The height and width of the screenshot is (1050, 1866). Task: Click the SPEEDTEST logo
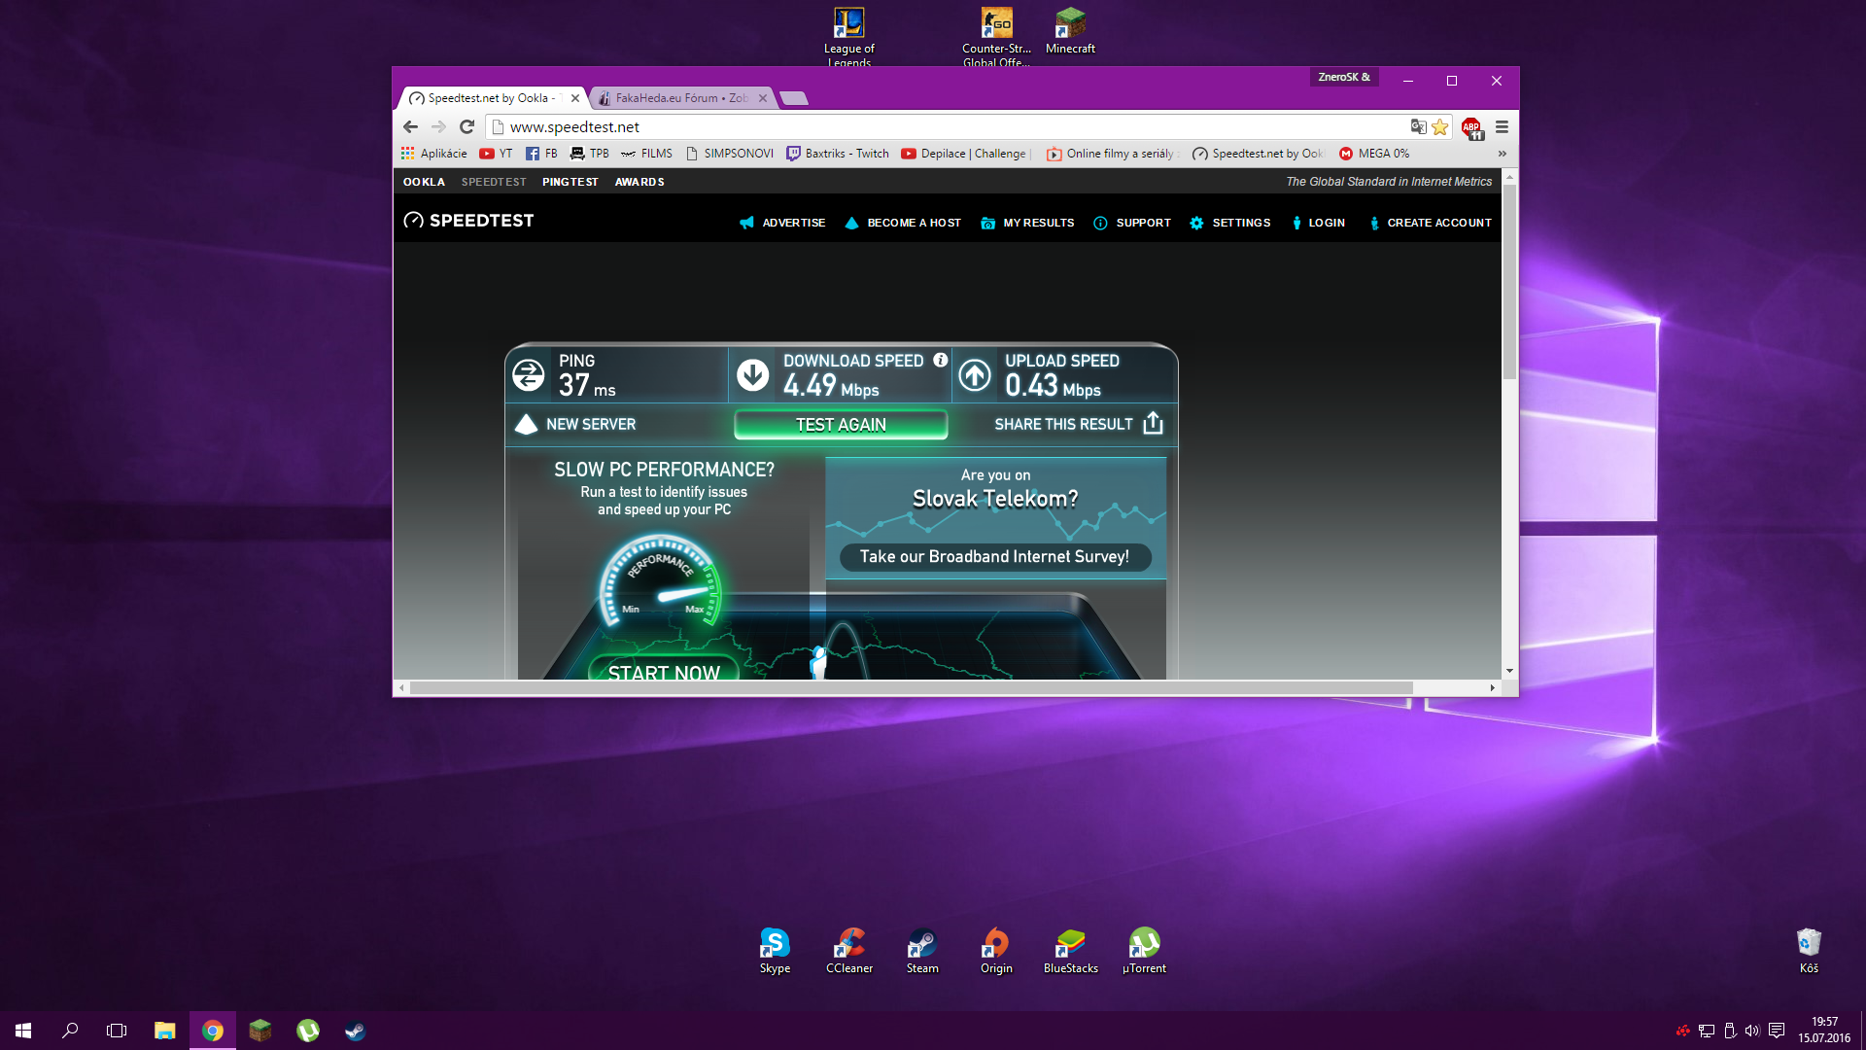(468, 221)
